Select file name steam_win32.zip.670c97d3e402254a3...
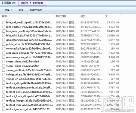136x113 pixels. (29, 70)
